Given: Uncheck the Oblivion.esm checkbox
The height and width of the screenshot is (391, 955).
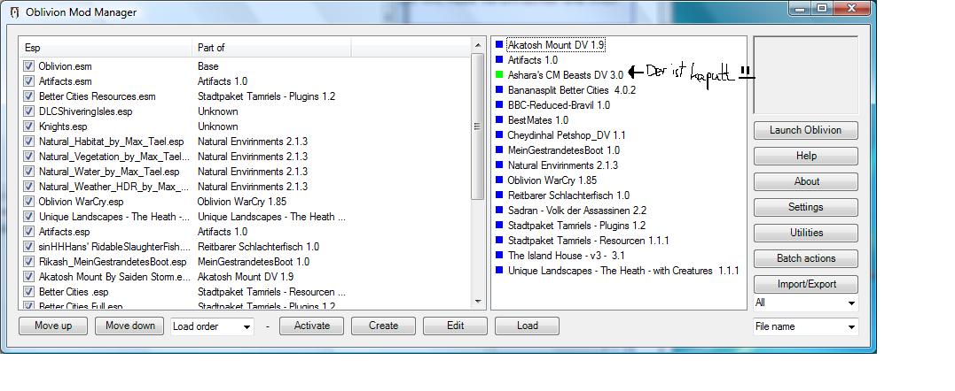Looking at the screenshot, I should tap(28, 65).
